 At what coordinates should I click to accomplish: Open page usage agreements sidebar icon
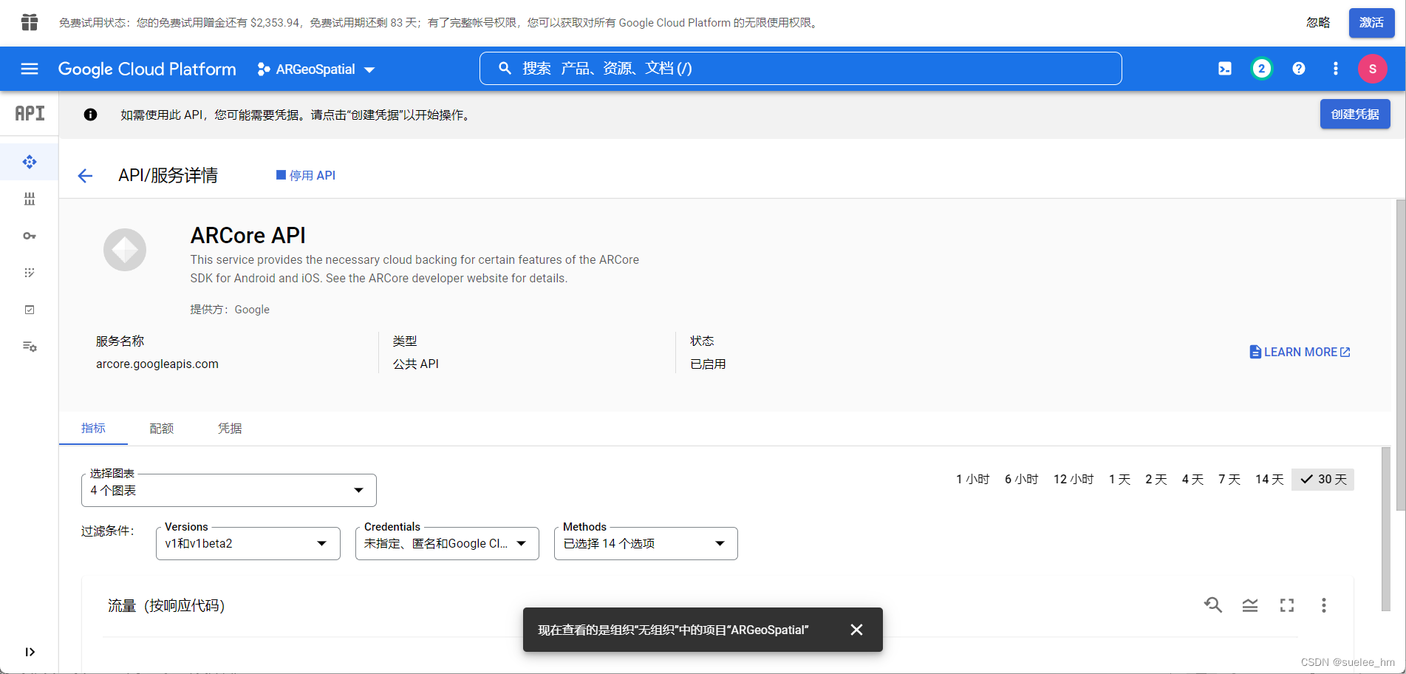(30, 347)
